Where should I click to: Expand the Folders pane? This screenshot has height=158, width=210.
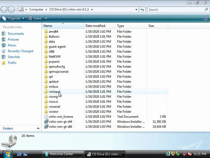point(38,129)
